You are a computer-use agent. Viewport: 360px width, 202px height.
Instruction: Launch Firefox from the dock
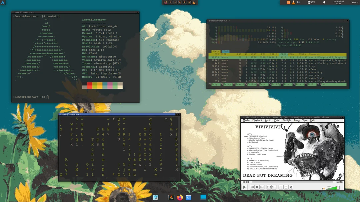point(180,197)
